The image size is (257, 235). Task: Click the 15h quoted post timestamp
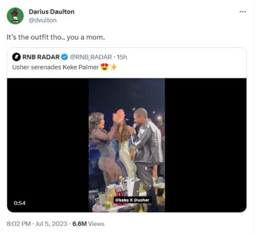(x=122, y=57)
